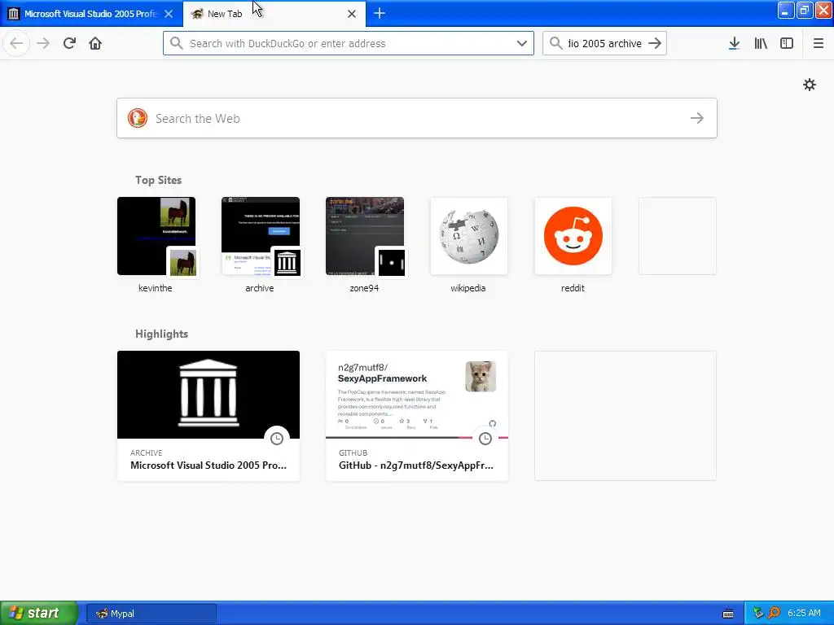
Task: Click the taskbar clock showing 6:25 AM
Action: click(804, 613)
